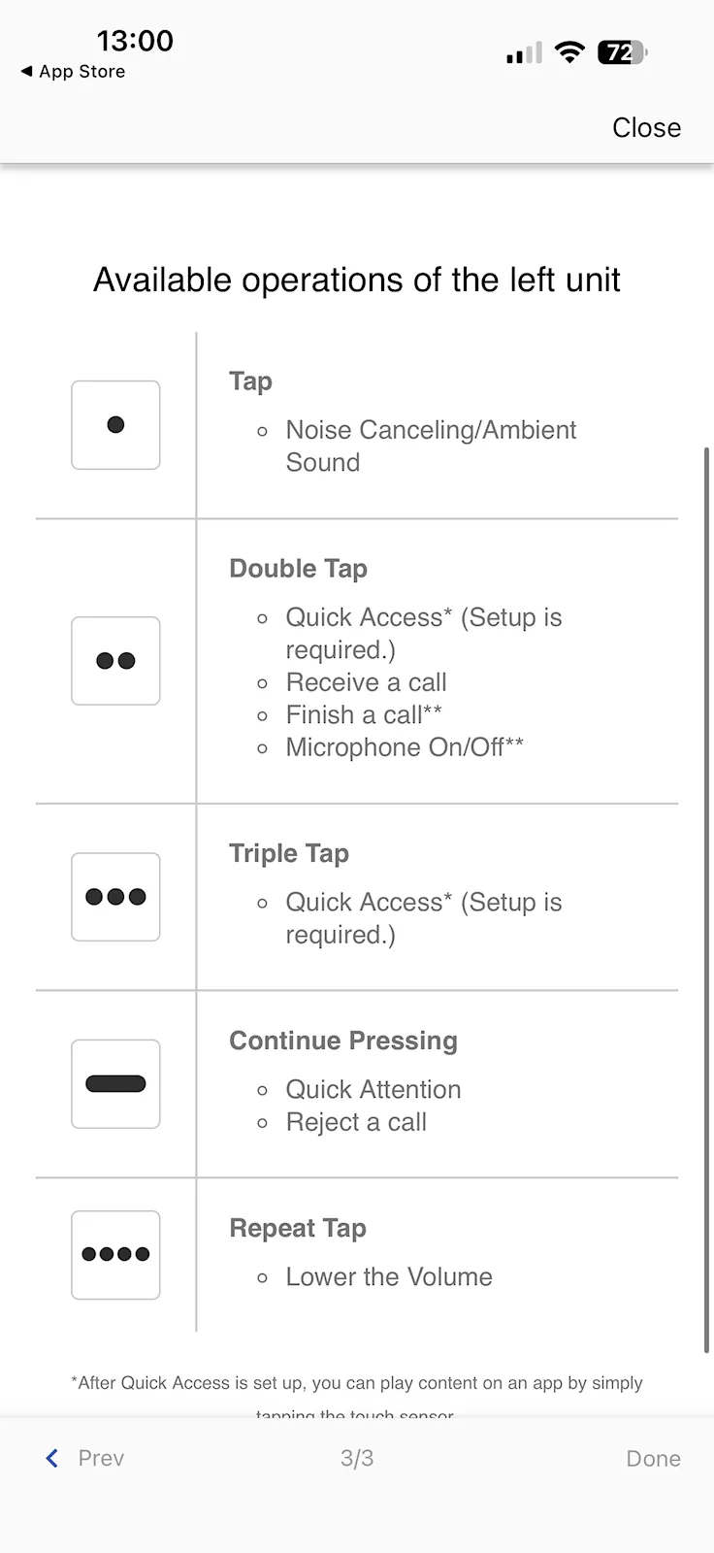Tap the Wi-Fi status icon
The image size is (714, 1553).
coord(569,52)
